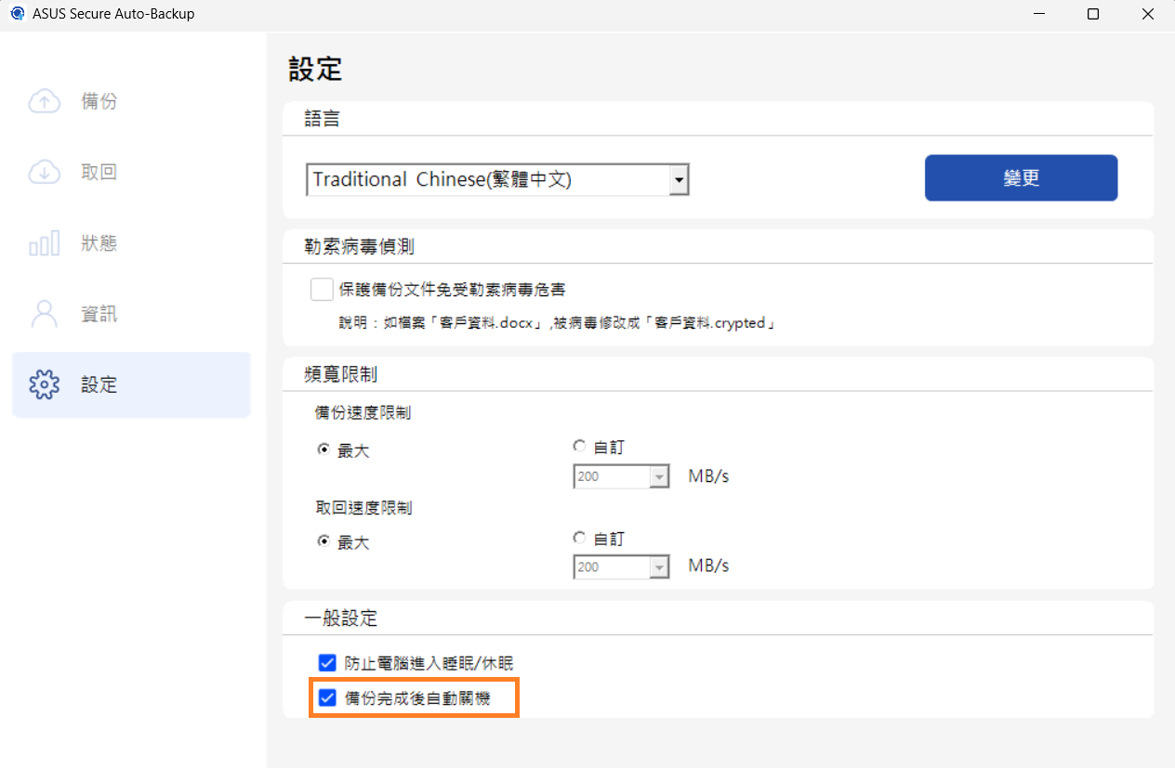Click the cloud upload icon beside 備份
Screen dimensions: 1175x768
click(45, 101)
